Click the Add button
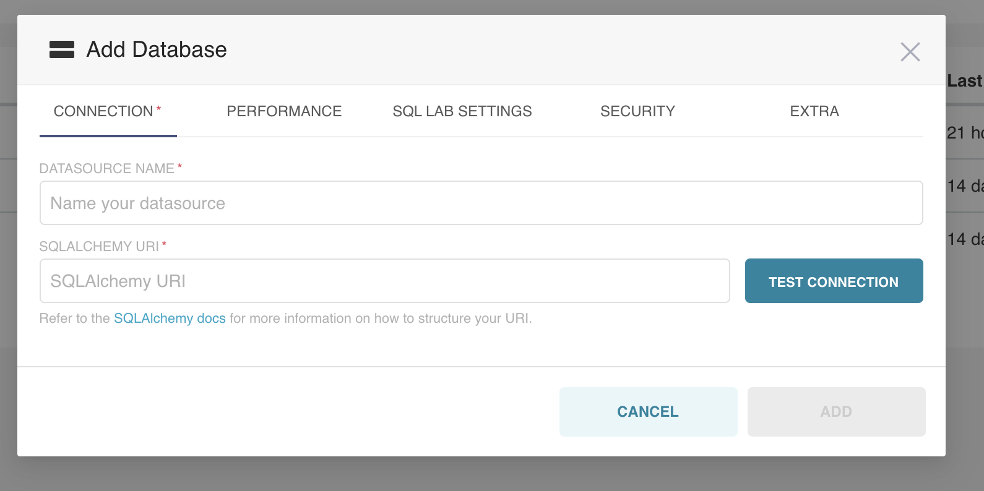984x491 pixels. [x=836, y=412]
